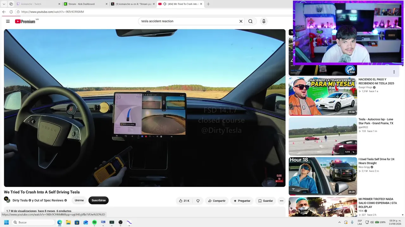
Task: Open the Windows Start menu
Action: point(6,222)
